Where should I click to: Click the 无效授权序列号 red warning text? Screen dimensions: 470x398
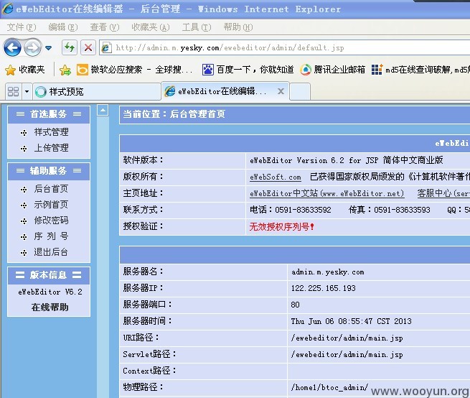[281, 226]
